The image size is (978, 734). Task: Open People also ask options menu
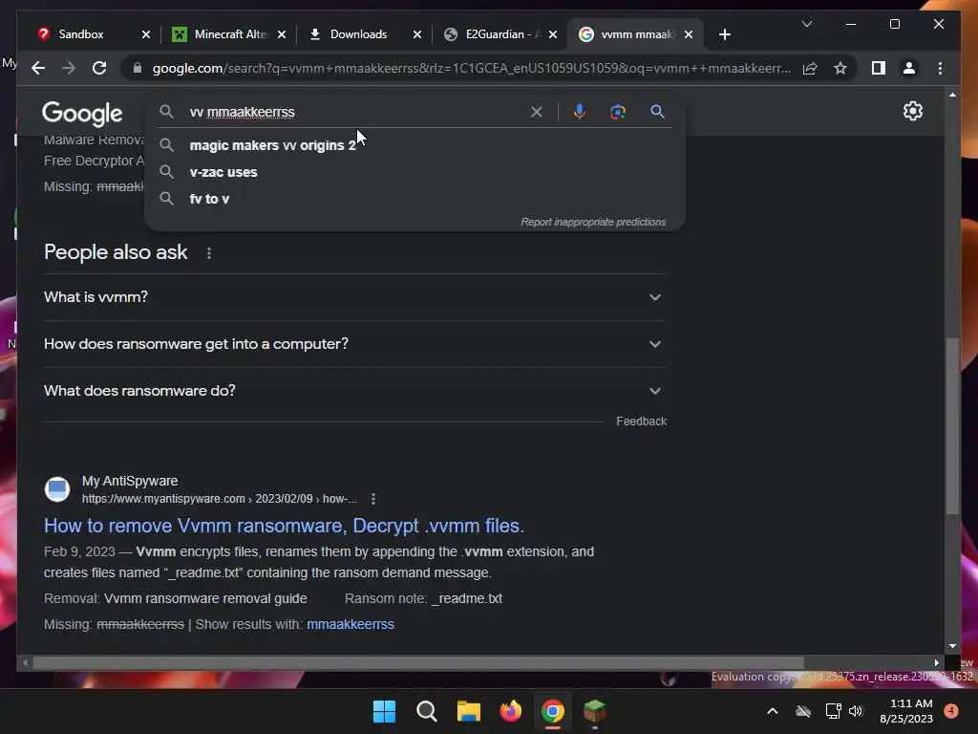click(209, 252)
